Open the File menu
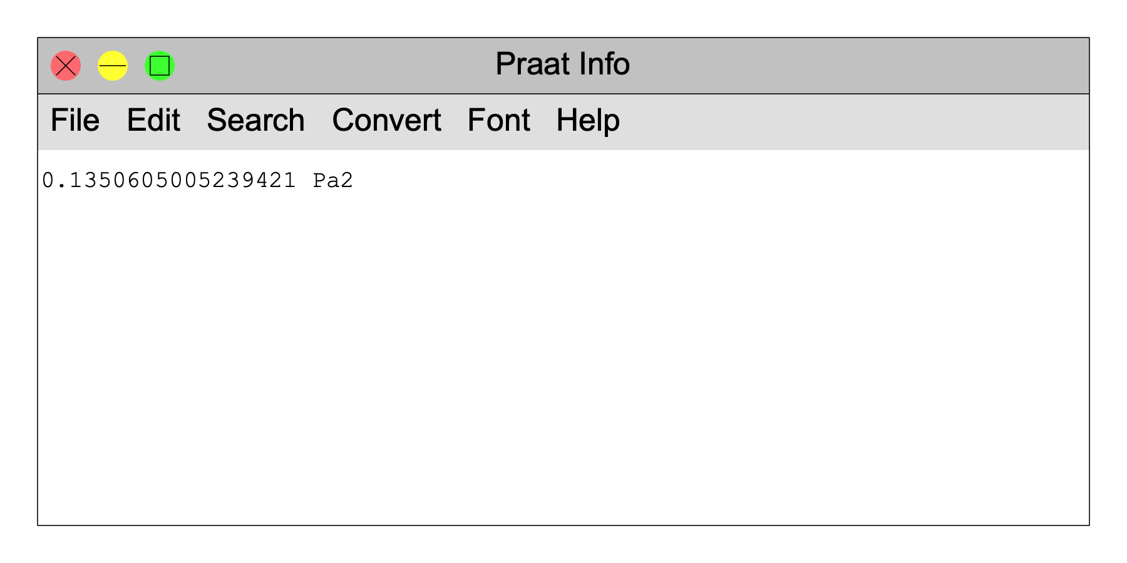The width and height of the screenshot is (1127, 563). click(x=75, y=120)
